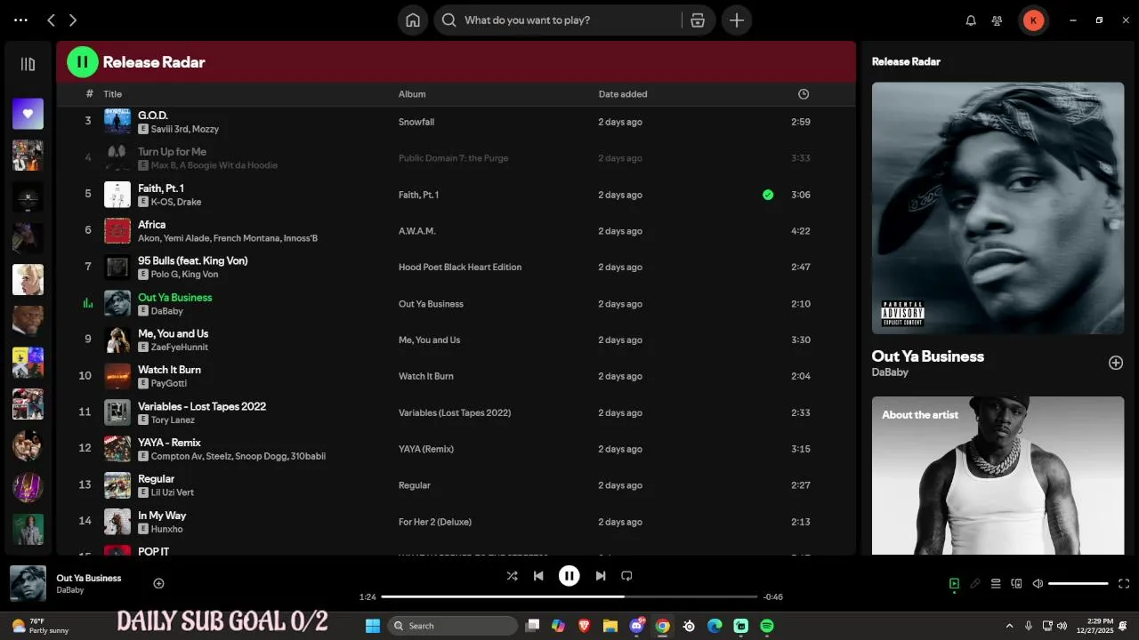Go back with the left arrow
This screenshot has width=1139, height=640.
[51, 20]
